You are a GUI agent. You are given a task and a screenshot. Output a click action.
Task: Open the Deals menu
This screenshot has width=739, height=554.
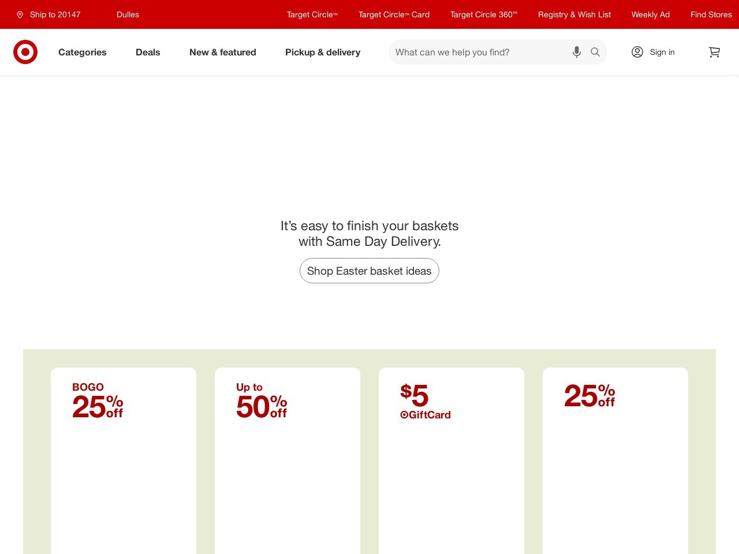148,52
